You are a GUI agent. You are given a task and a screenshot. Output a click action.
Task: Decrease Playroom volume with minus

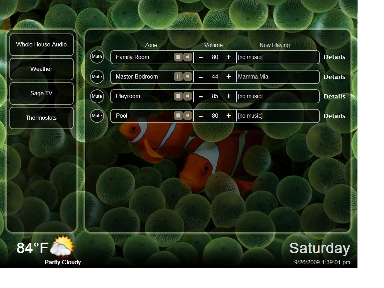pos(201,97)
